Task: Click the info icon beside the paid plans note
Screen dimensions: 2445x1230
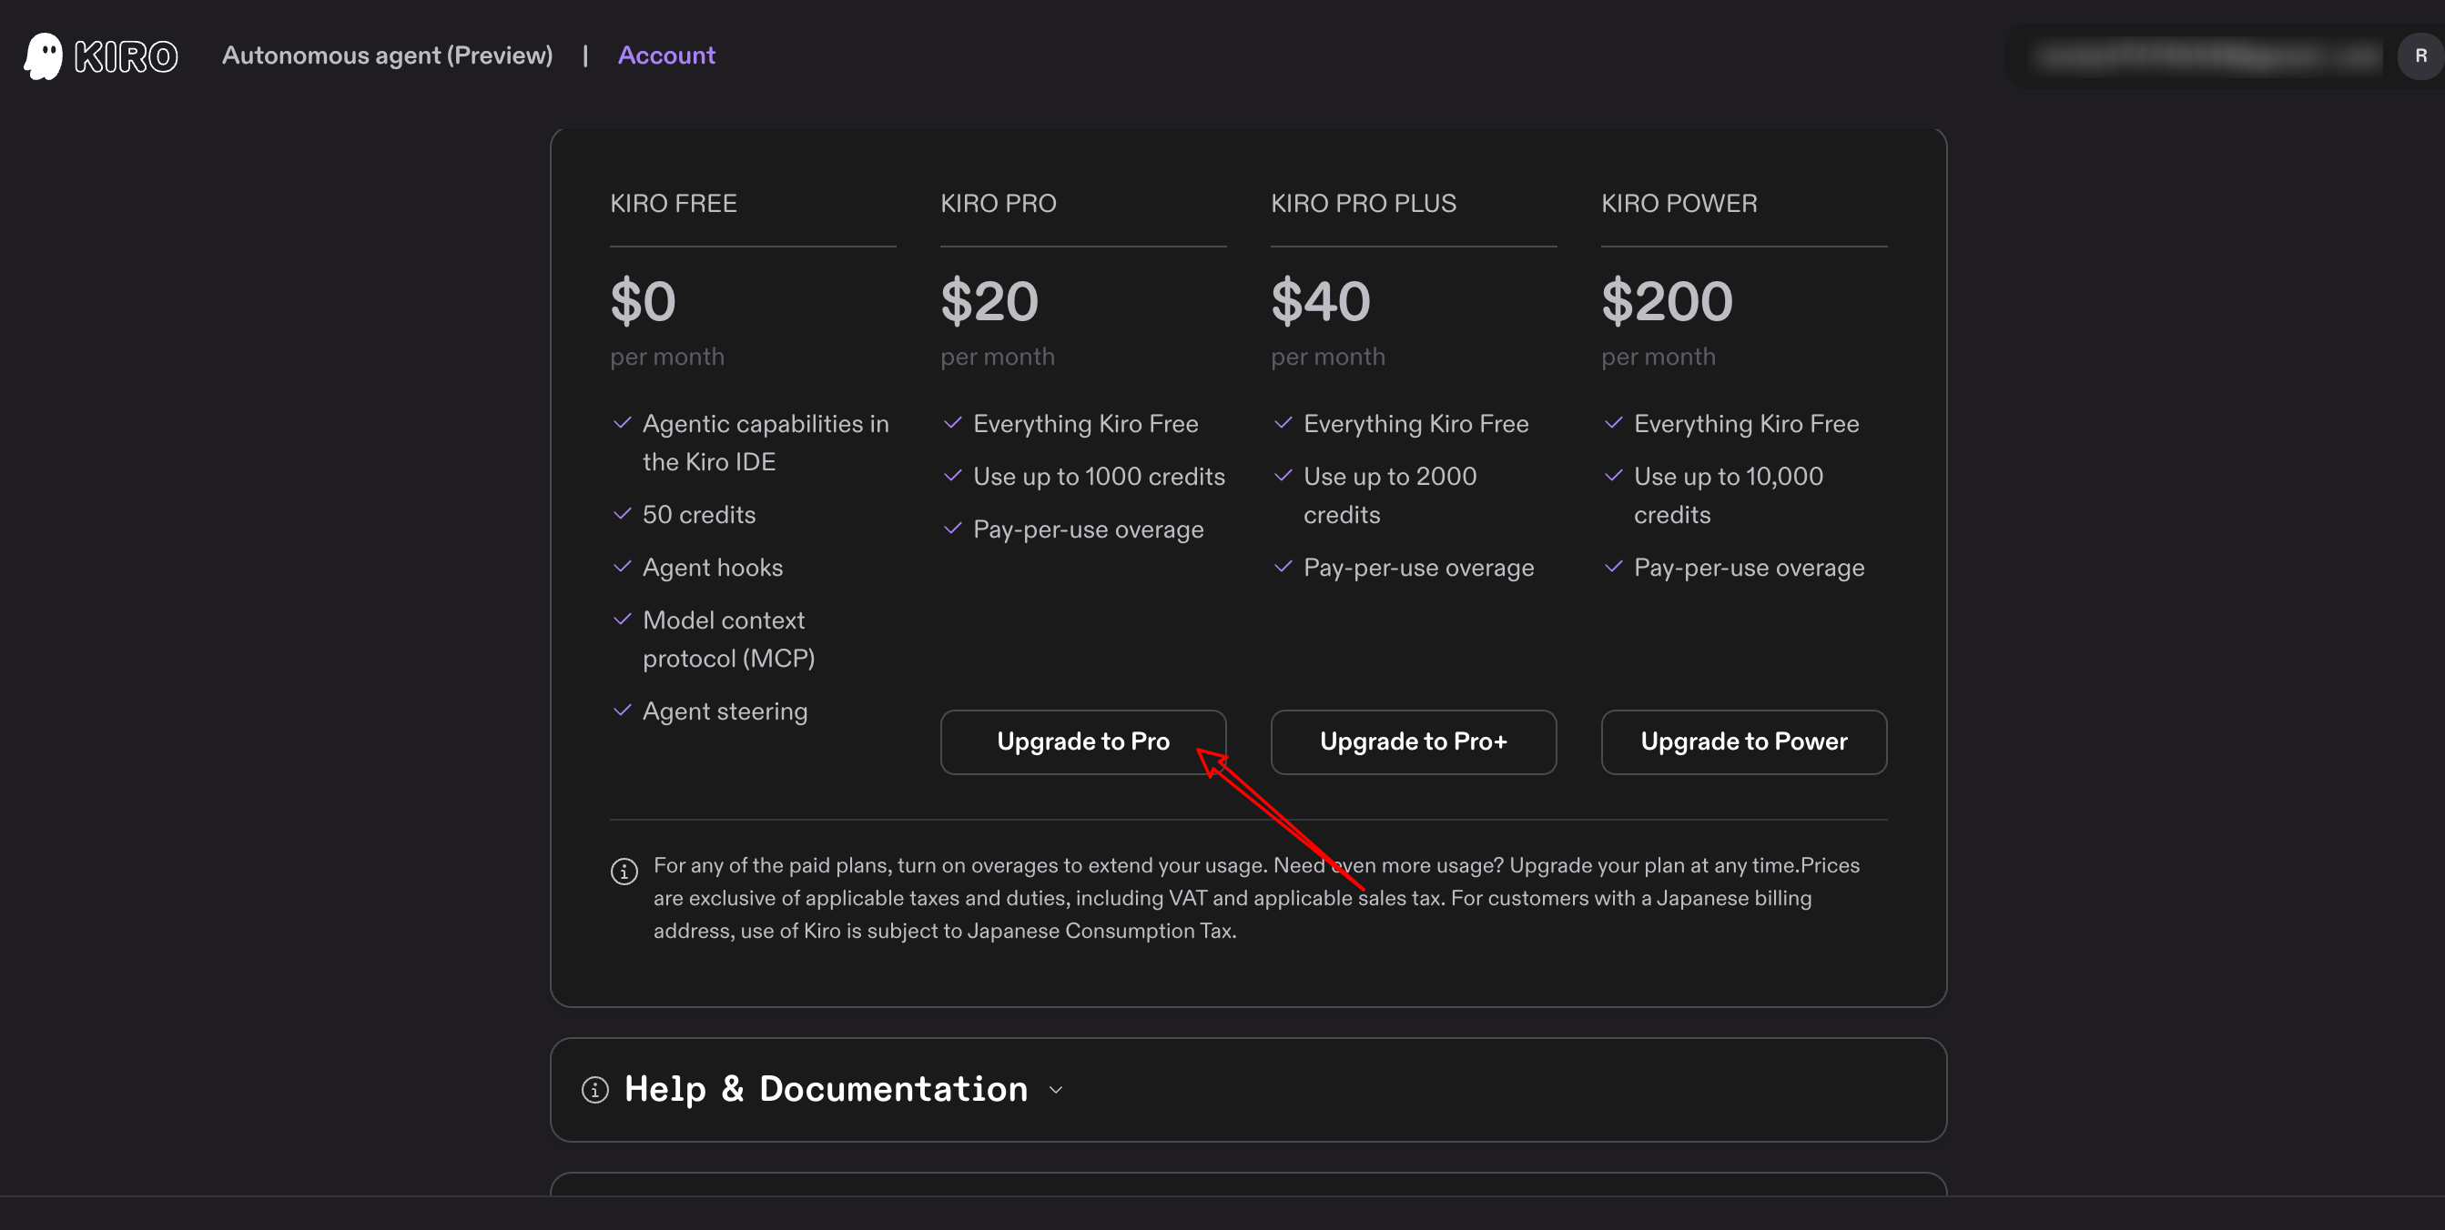Action: coord(624,871)
